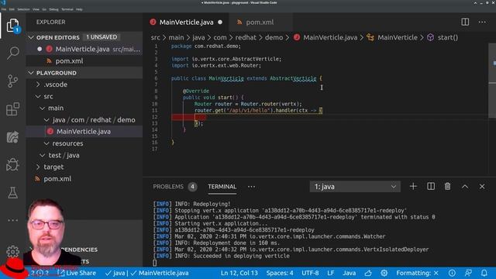The image size is (496, 279).
Task: Open the Search view icon
Action: tap(12, 53)
